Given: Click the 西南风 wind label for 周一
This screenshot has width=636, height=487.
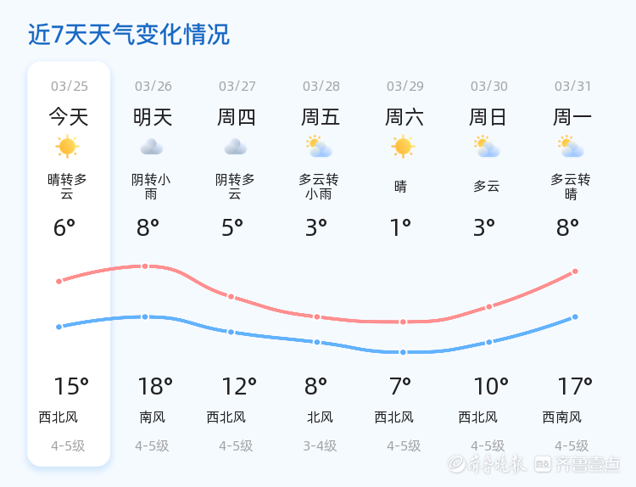Looking at the screenshot, I should pos(561,417).
